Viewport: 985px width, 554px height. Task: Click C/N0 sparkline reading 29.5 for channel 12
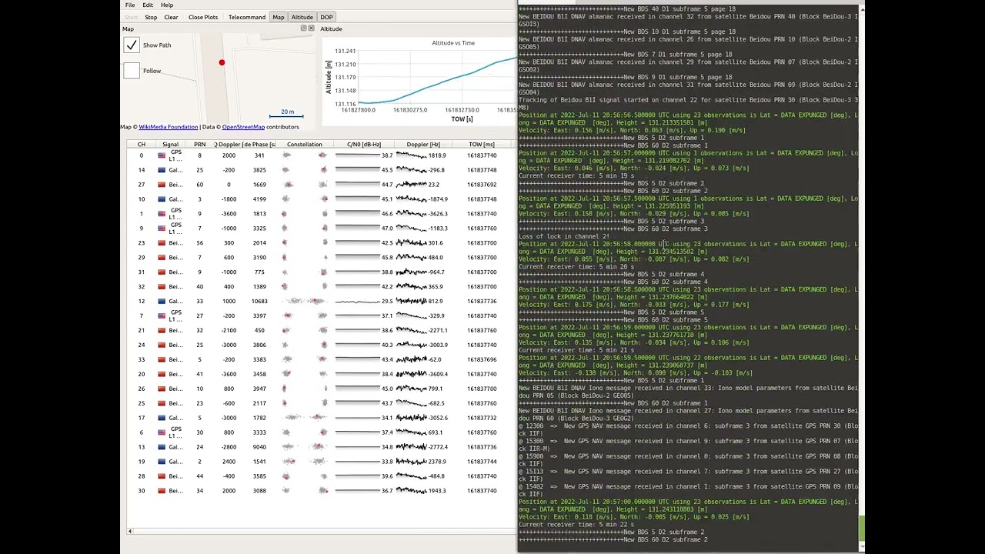[x=358, y=302]
